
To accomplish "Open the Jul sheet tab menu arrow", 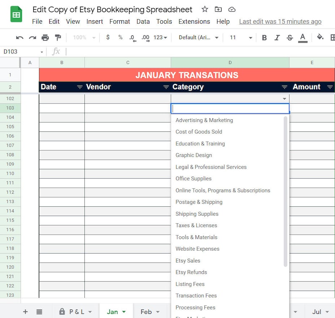I will tap(327, 312).
